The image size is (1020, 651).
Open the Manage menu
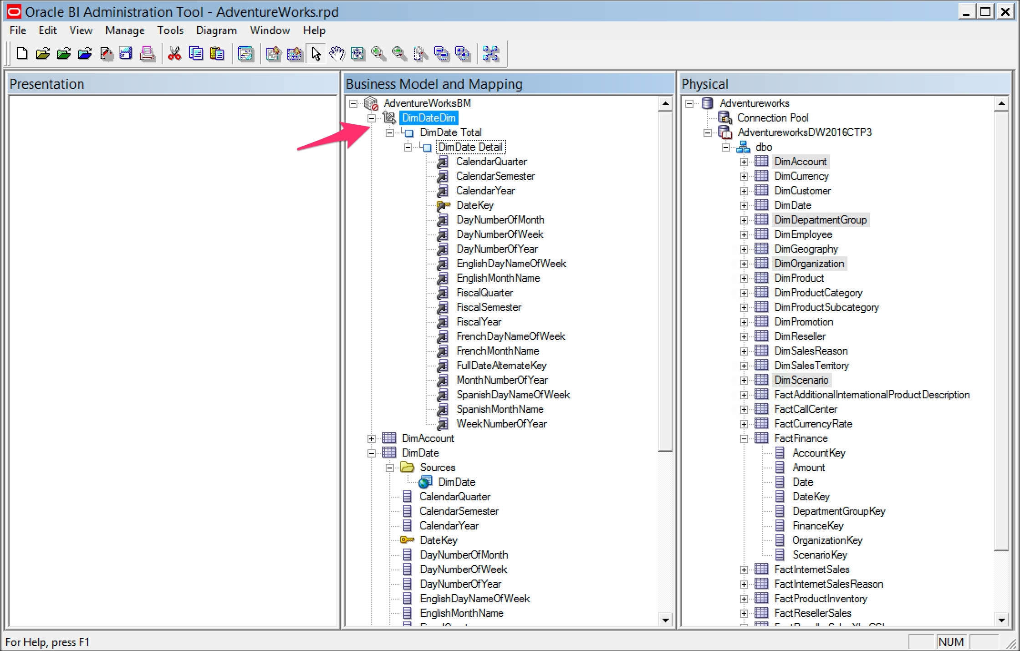click(125, 31)
